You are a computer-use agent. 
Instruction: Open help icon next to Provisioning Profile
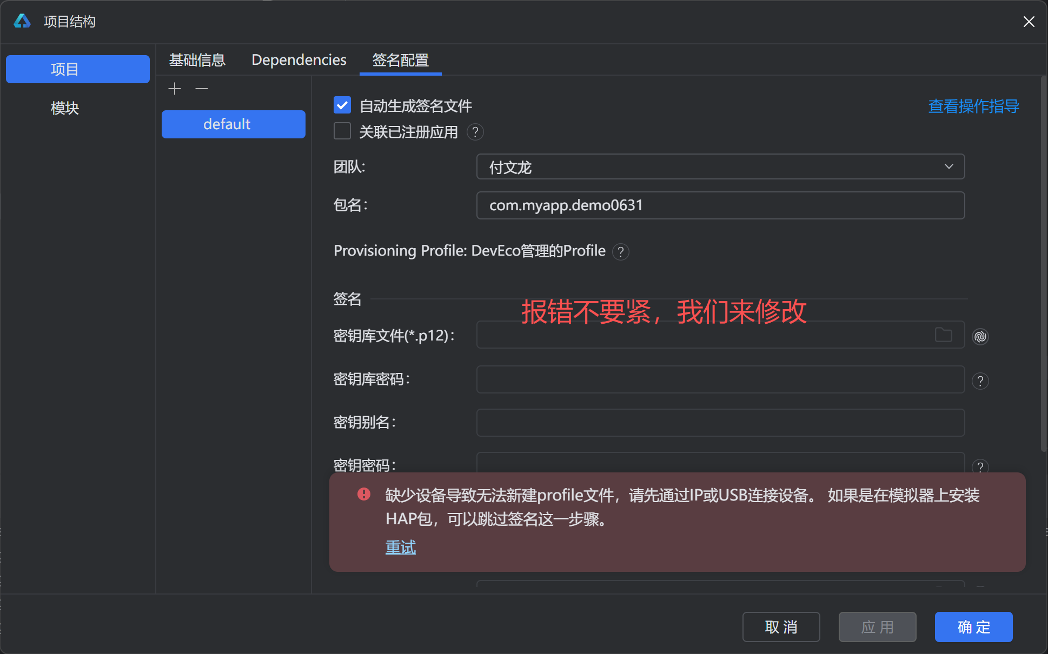pos(621,252)
